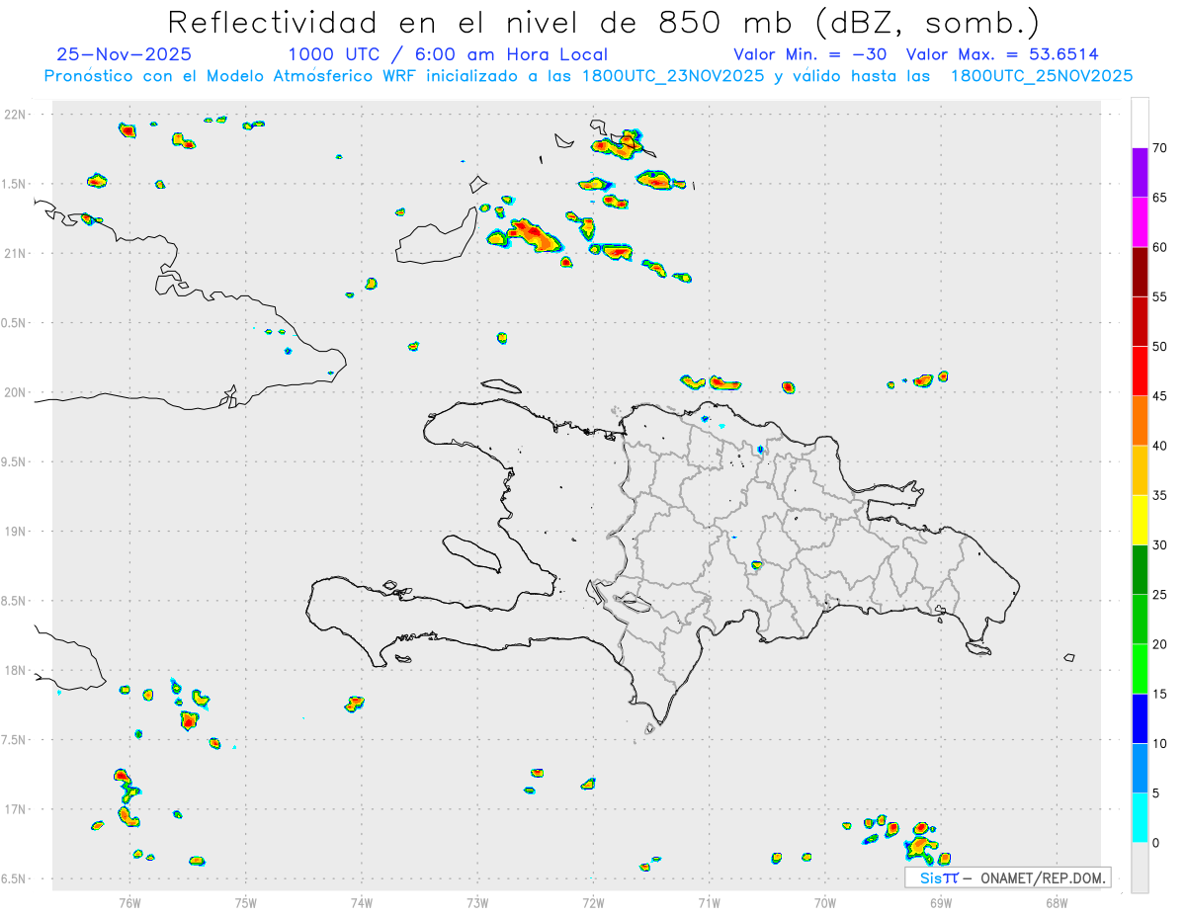Pick the cyan 0–5 dBZ colorbar segment

click(x=1140, y=817)
